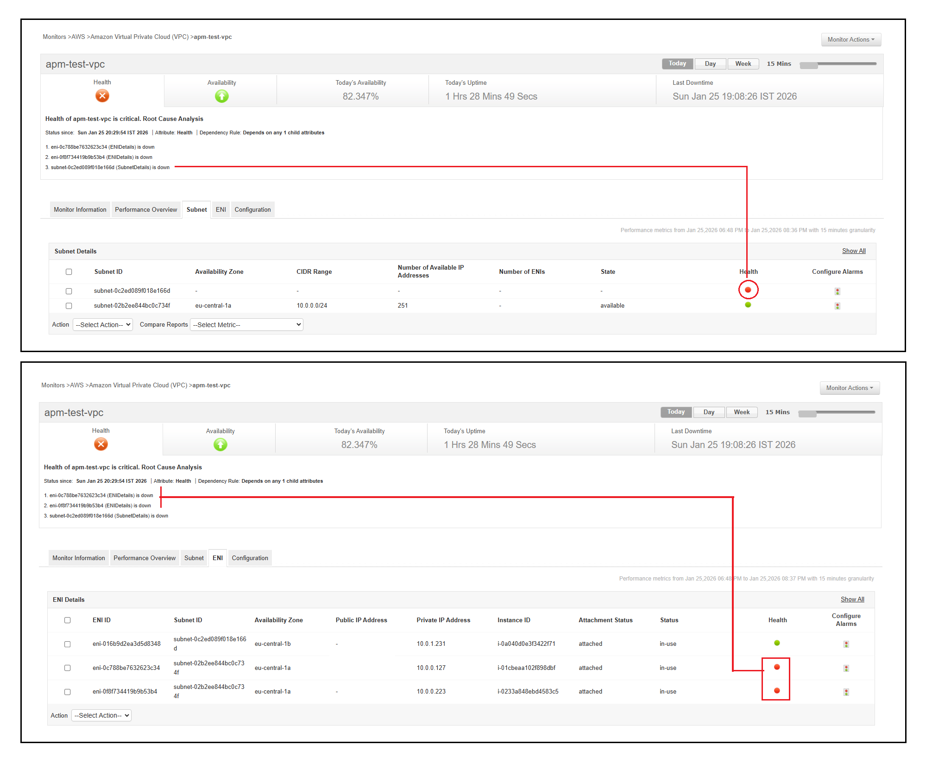This screenshot has height=770, width=932.
Task: Click red health dot for subnet-0c2ed089f018e166d
Action: pos(748,290)
